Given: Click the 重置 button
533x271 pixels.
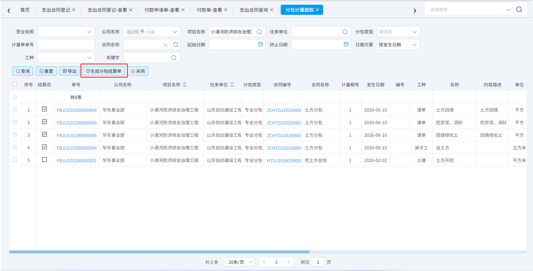Looking at the screenshot, I should click(x=46, y=71).
